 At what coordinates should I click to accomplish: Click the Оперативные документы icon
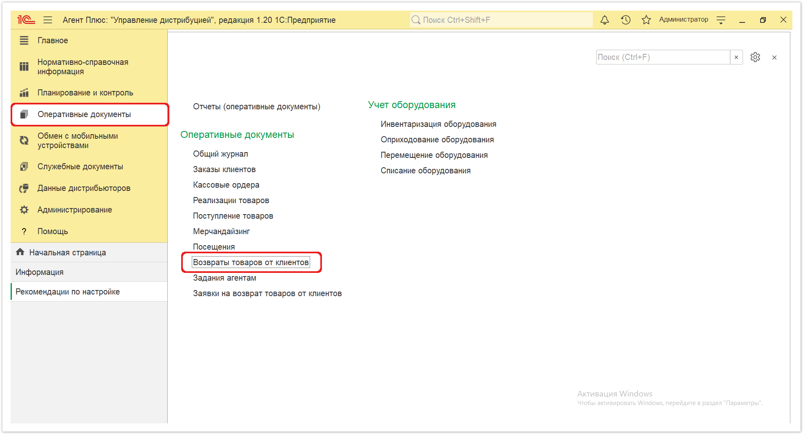click(24, 114)
